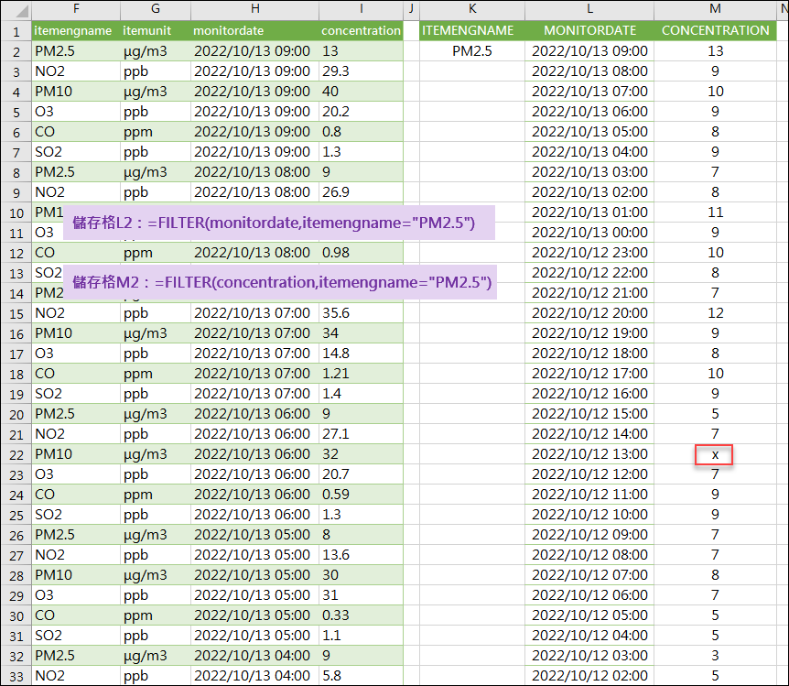The image size is (789, 686).
Task: Click the L2 FILTER monitordate formula note
Action: click(279, 223)
